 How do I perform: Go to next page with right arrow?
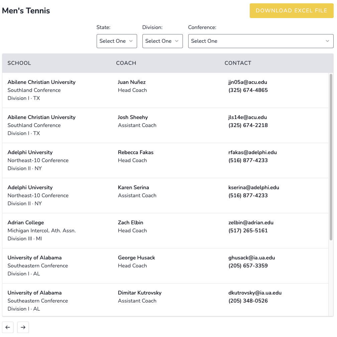coord(23,327)
